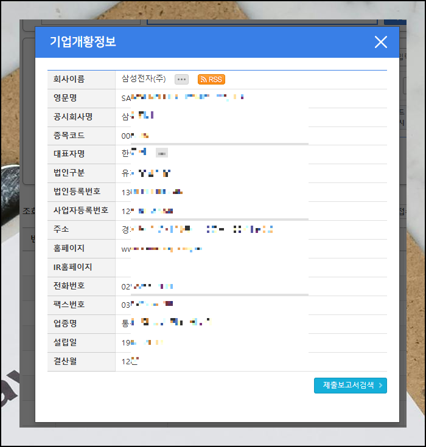Click the 기업개황정보 dialog title
This screenshot has height=447, width=426.
tap(83, 42)
